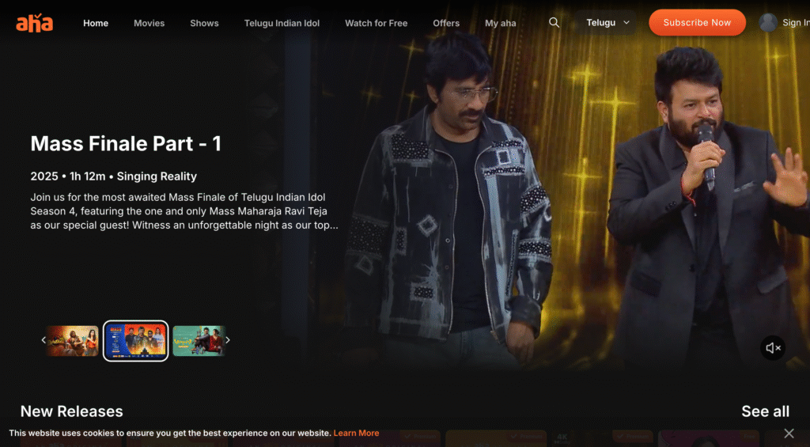Select the highlighted middle carousel thumbnail
This screenshot has height=447, width=810.
[x=135, y=341]
